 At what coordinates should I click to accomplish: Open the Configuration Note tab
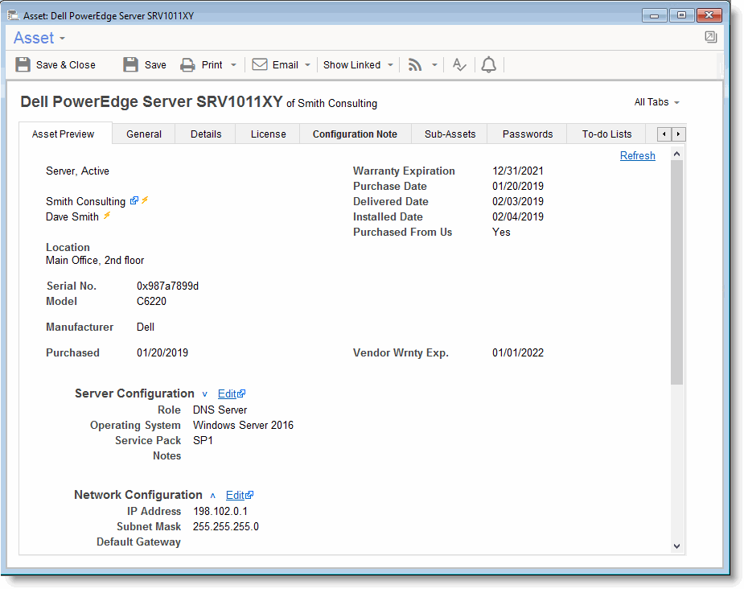[x=355, y=134]
